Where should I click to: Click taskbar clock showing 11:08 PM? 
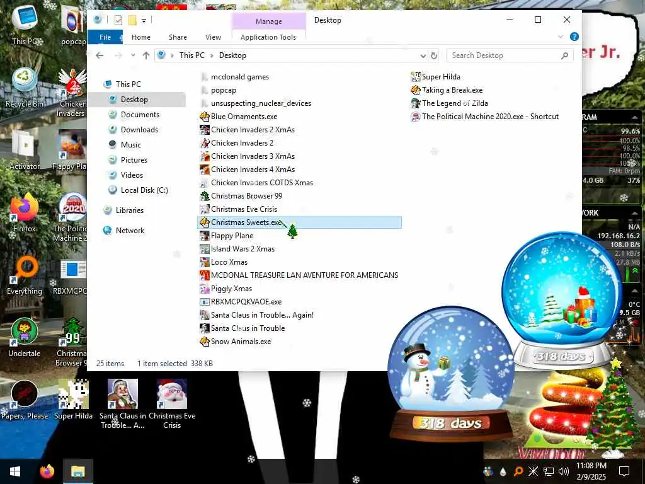(591, 471)
